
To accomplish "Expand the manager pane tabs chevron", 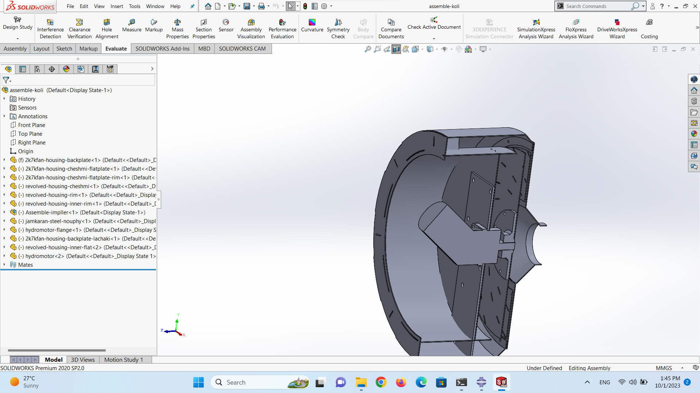I will [152, 69].
